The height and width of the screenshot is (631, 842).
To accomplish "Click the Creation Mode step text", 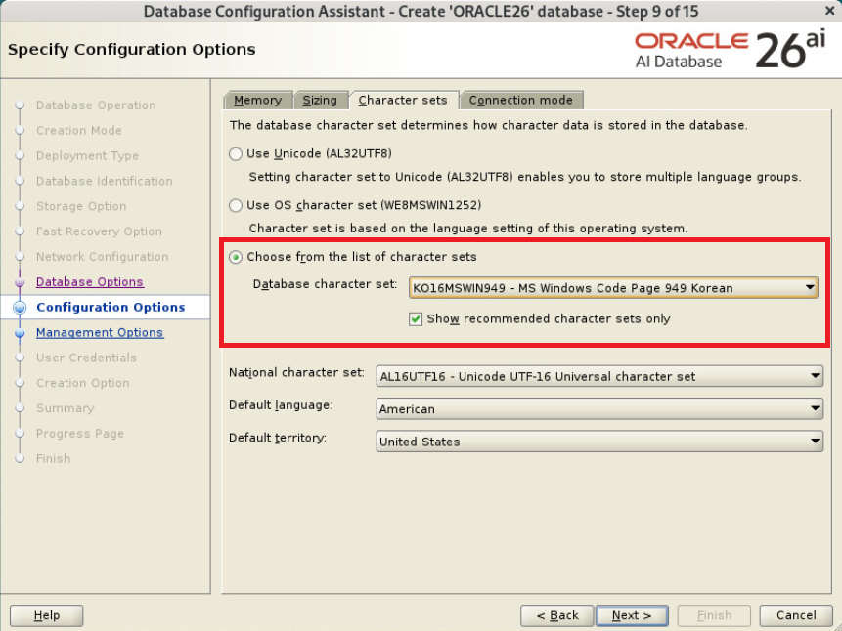I will 79,130.
